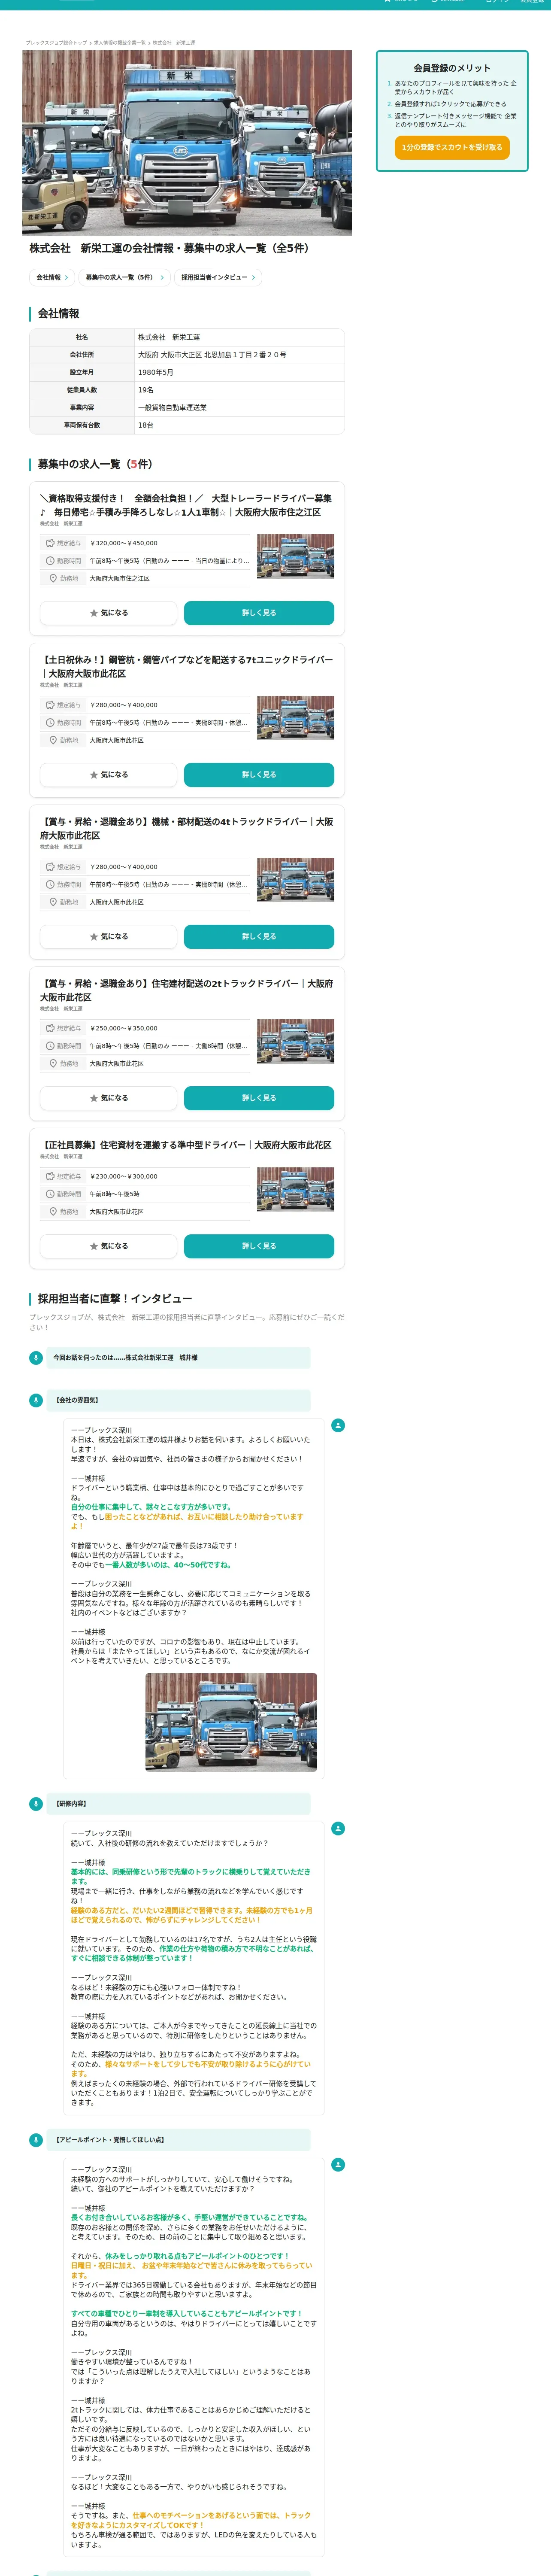Open ブレックスジョブ総合トップ breadcrumb link
551x2576 pixels.
point(56,43)
